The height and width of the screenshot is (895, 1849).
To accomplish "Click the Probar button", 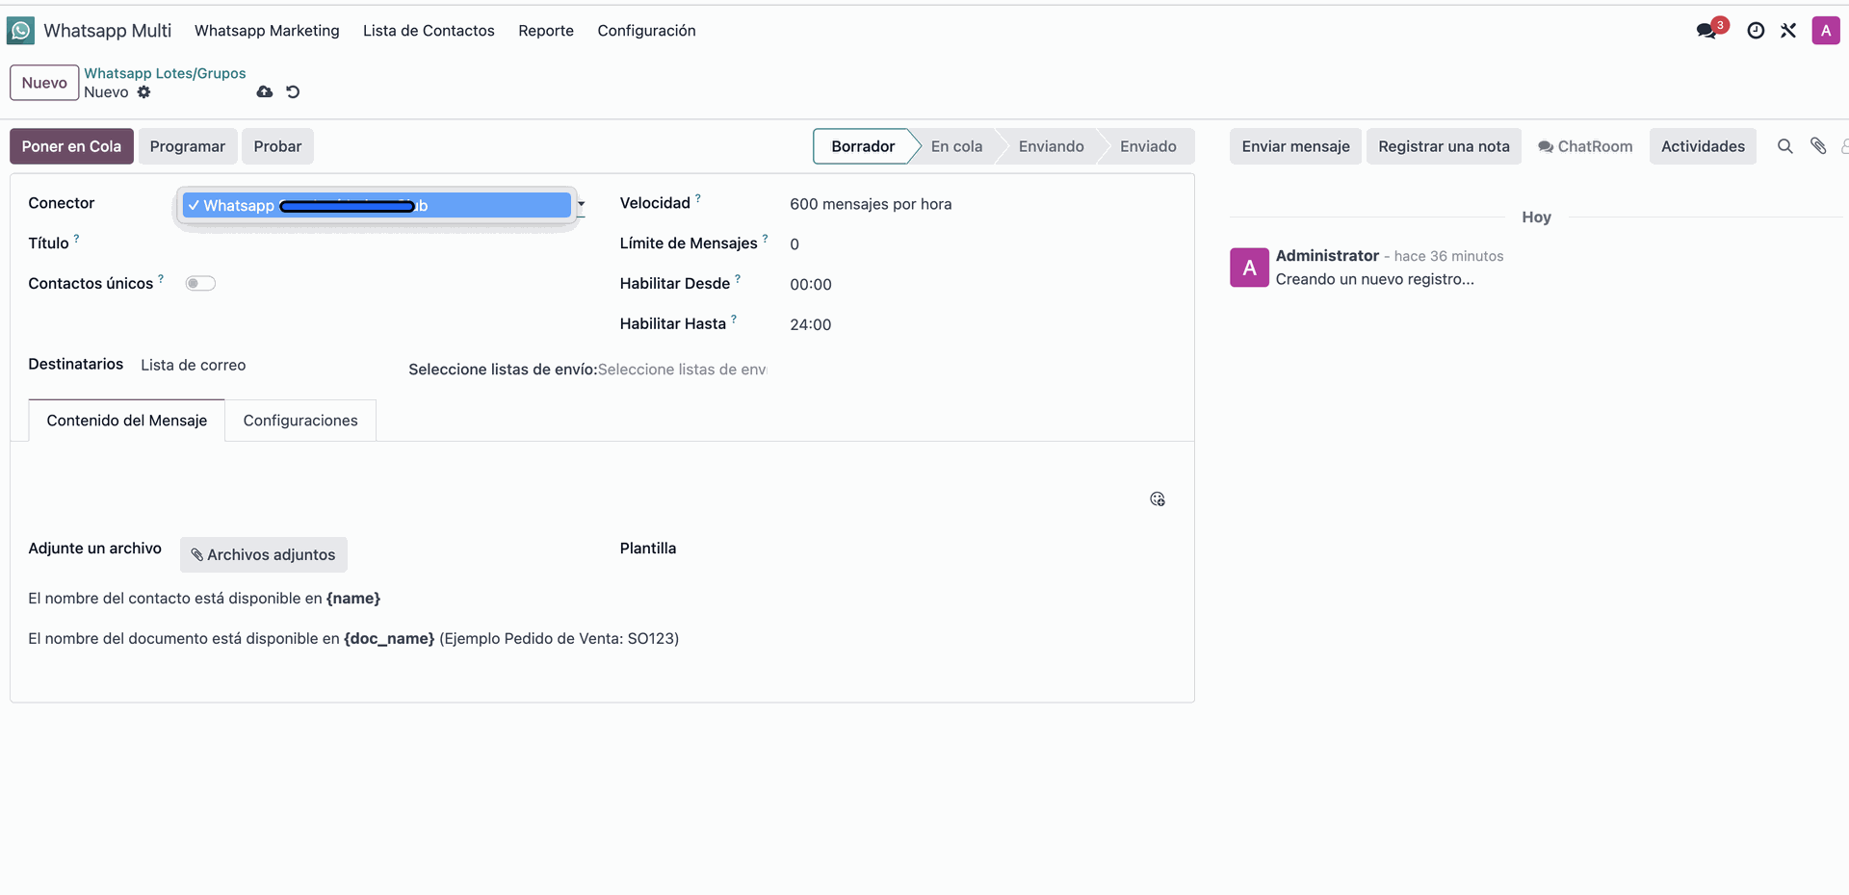I will (277, 146).
